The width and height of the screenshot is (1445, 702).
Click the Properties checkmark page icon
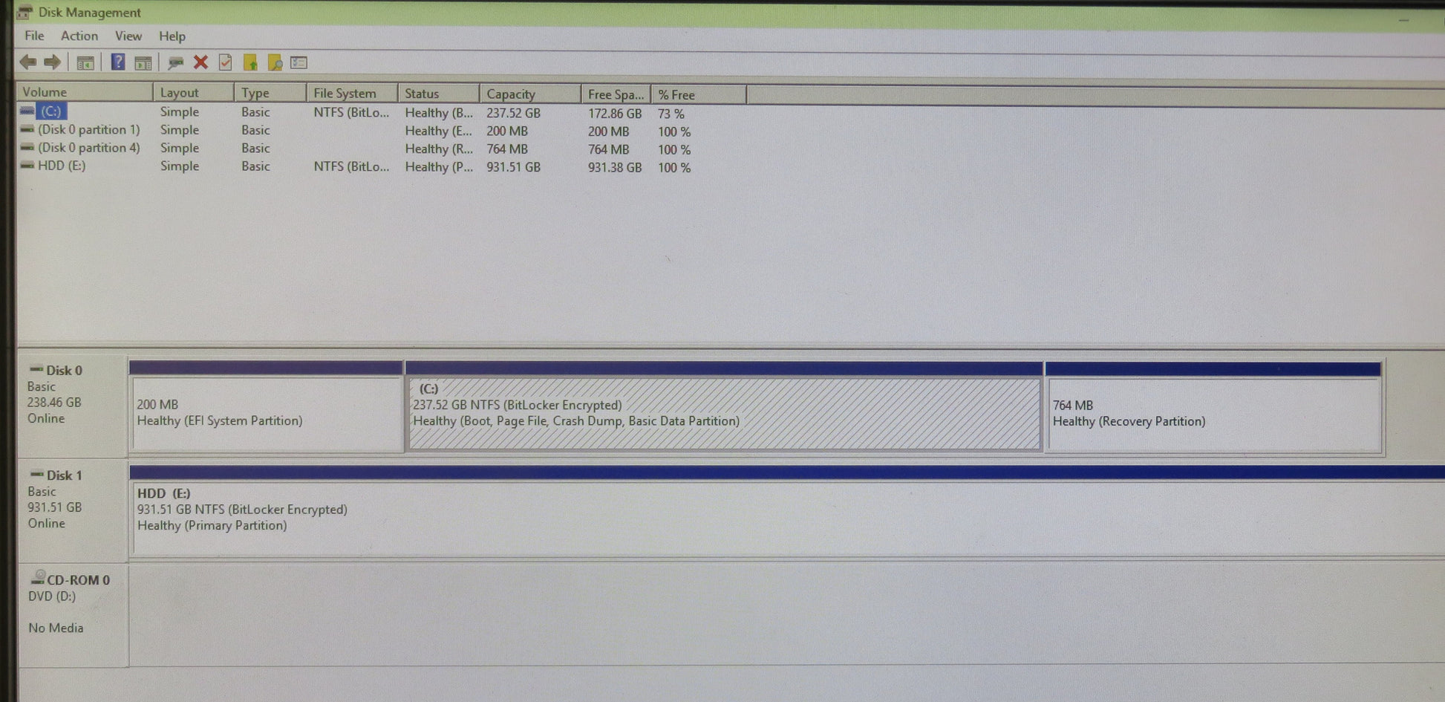[226, 63]
